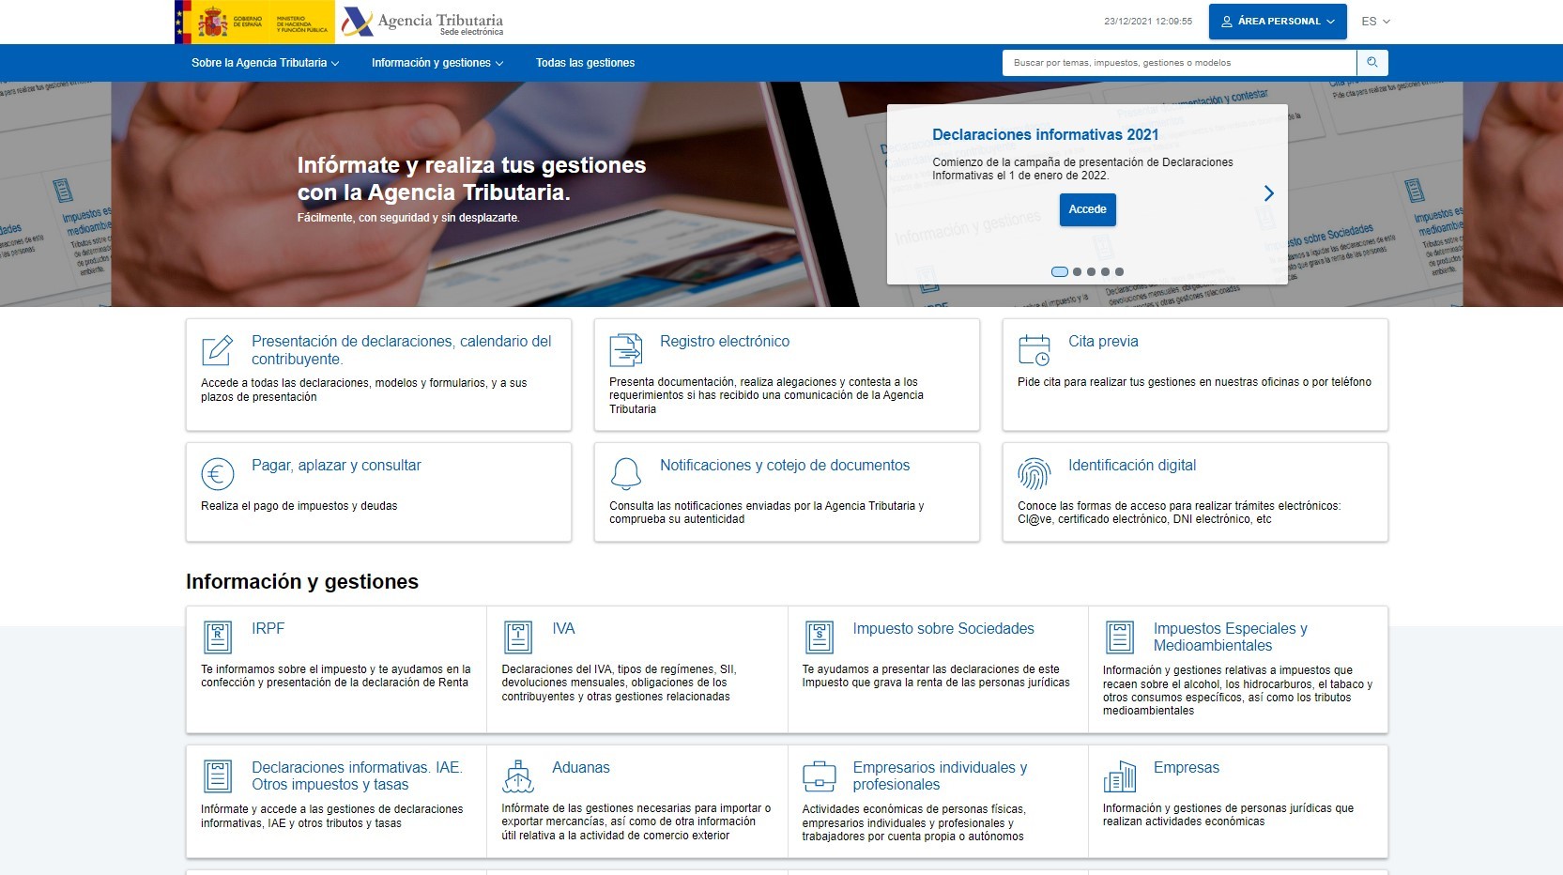1563x875 pixels.
Task: Select the second carousel slide dot
Action: point(1078,272)
